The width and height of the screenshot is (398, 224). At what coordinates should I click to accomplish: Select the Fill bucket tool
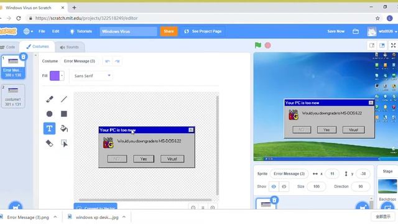(64, 129)
